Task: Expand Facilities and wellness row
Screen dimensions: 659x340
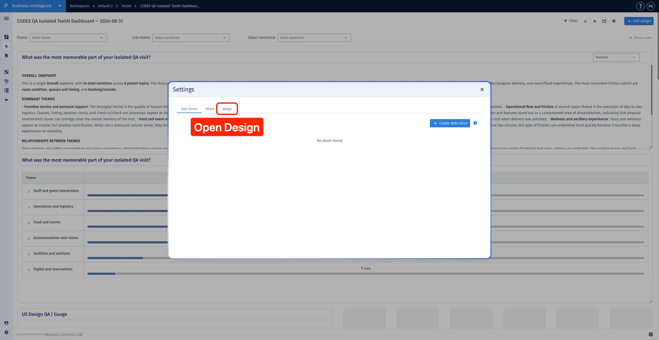Action: click(29, 254)
